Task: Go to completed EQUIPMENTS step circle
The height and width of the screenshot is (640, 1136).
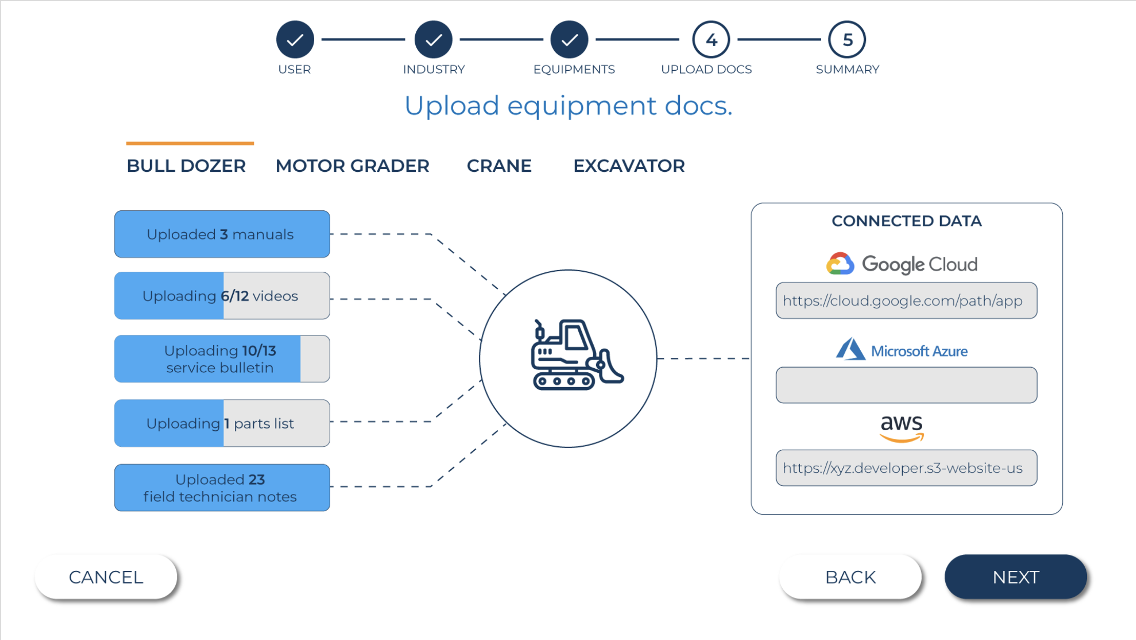Action: pyautogui.click(x=569, y=39)
